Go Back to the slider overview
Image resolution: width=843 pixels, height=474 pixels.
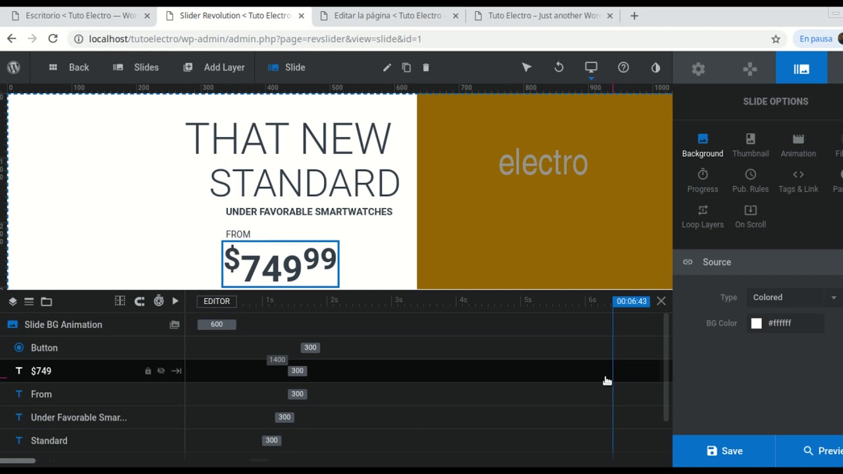point(69,67)
